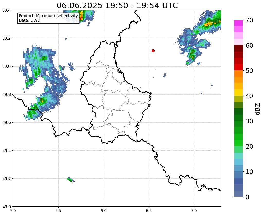Click the title timestamp 06.06.2025 19:50 - 19:54 UTC
Image resolution: width=263 pixels, height=215 pixels.
(117, 6)
